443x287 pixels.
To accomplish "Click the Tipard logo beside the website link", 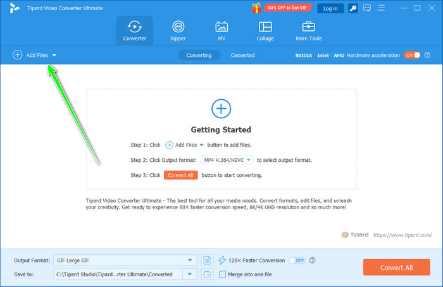I will [x=355, y=235].
